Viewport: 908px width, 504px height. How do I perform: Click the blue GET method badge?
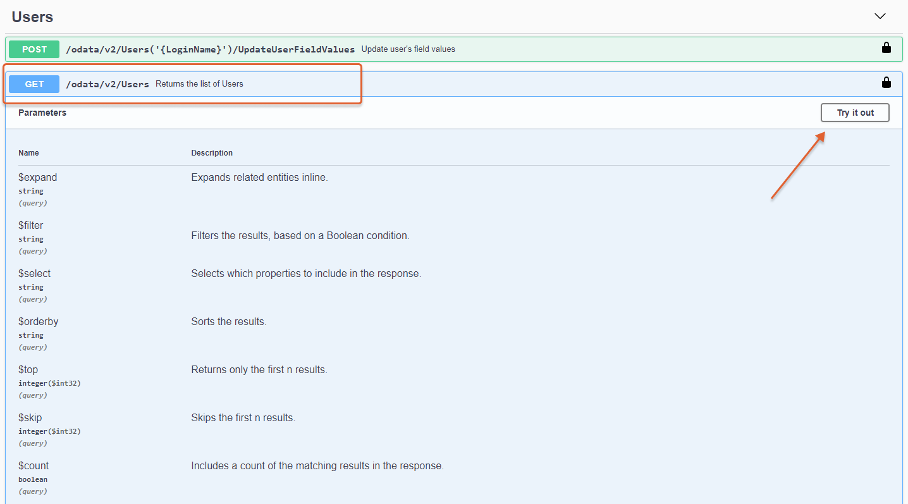[x=34, y=84]
